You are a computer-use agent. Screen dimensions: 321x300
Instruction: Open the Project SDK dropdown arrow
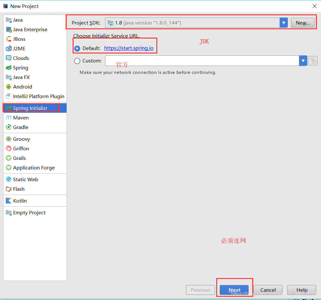[284, 23]
